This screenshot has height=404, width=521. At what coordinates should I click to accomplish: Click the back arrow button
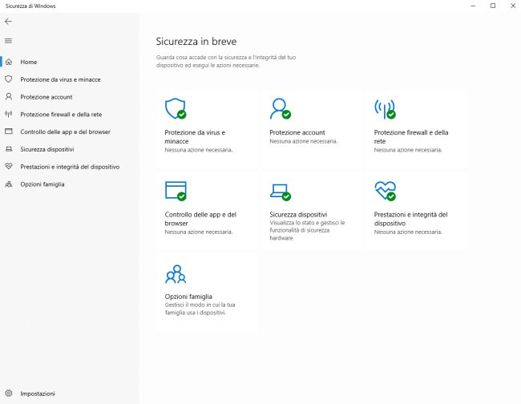pyautogui.click(x=8, y=22)
